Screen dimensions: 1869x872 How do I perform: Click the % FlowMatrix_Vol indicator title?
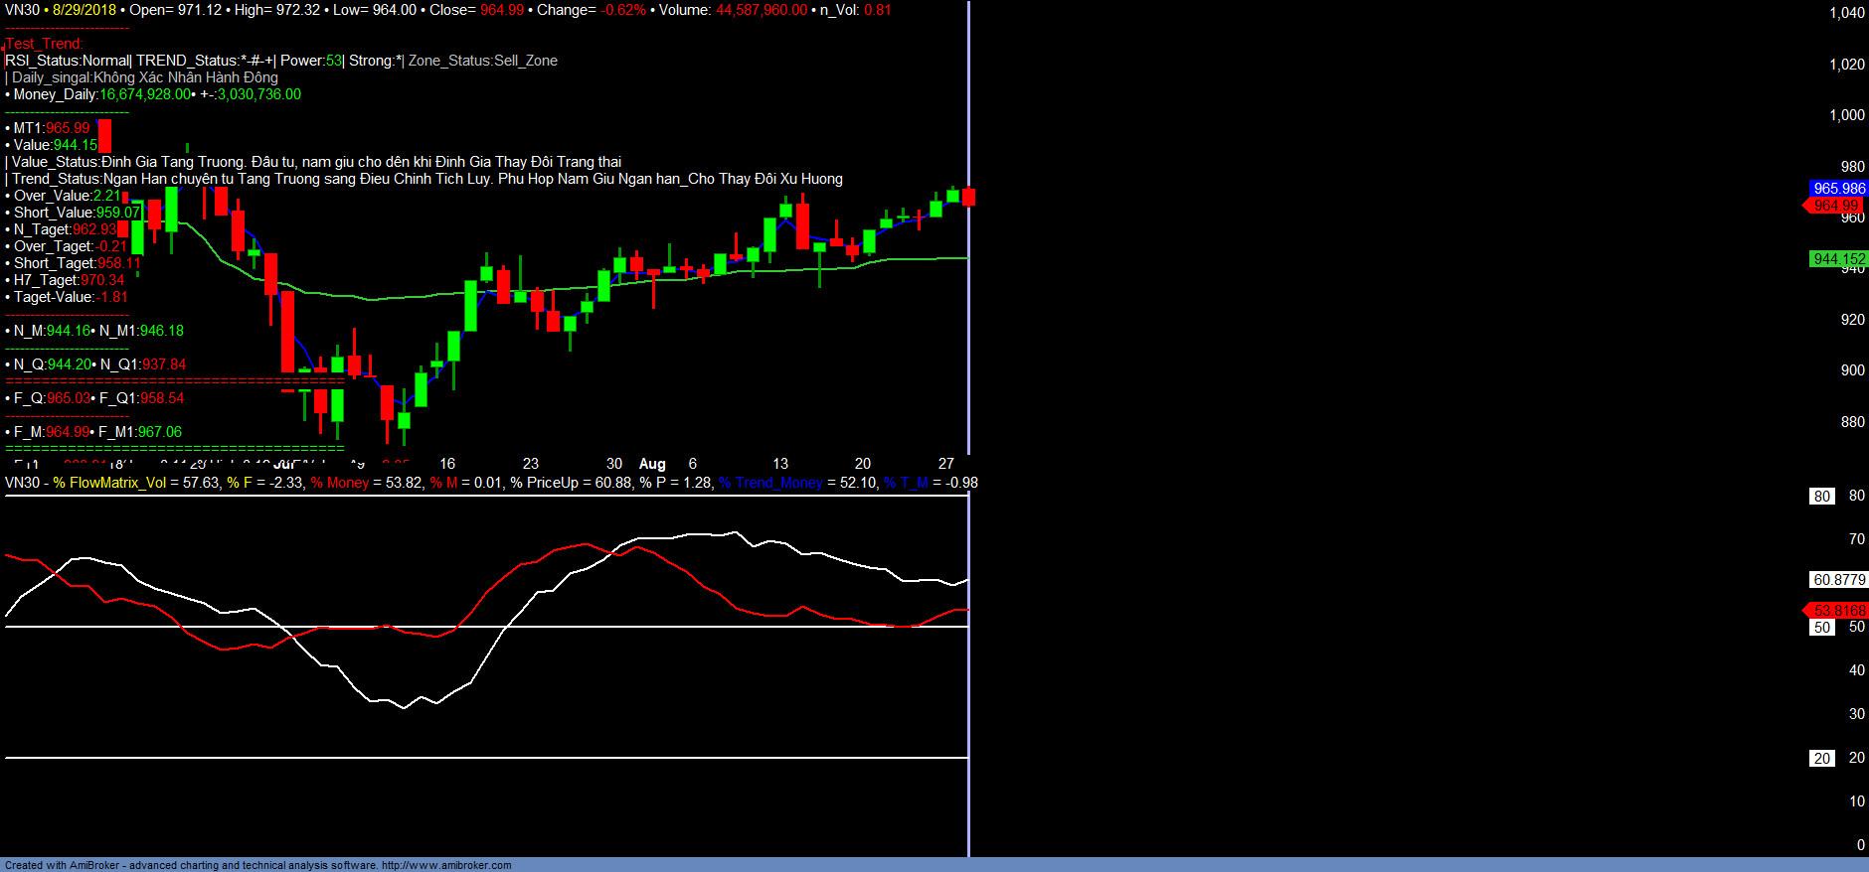click(x=109, y=483)
